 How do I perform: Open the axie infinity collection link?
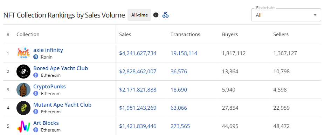point(48,50)
